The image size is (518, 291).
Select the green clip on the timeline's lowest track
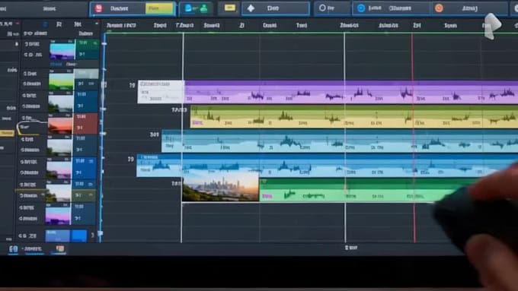click(x=359, y=190)
